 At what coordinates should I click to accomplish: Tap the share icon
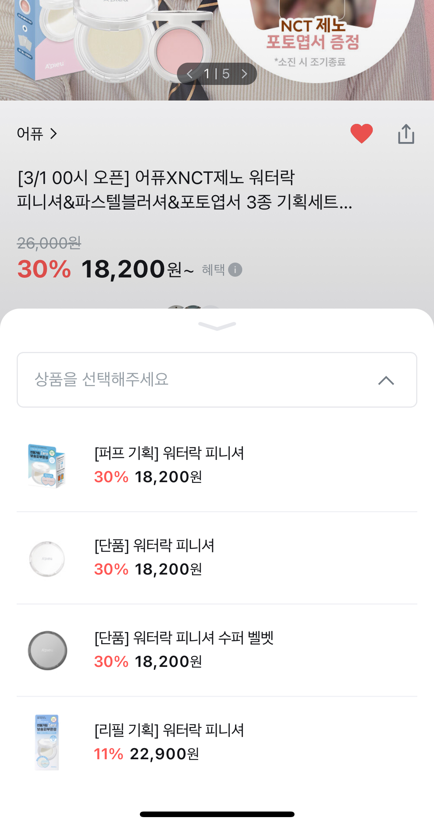pyautogui.click(x=406, y=134)
